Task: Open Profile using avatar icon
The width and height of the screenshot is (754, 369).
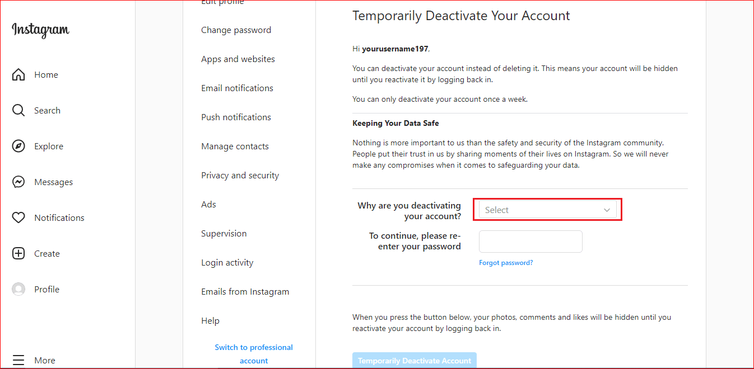Action: [18, 290]
